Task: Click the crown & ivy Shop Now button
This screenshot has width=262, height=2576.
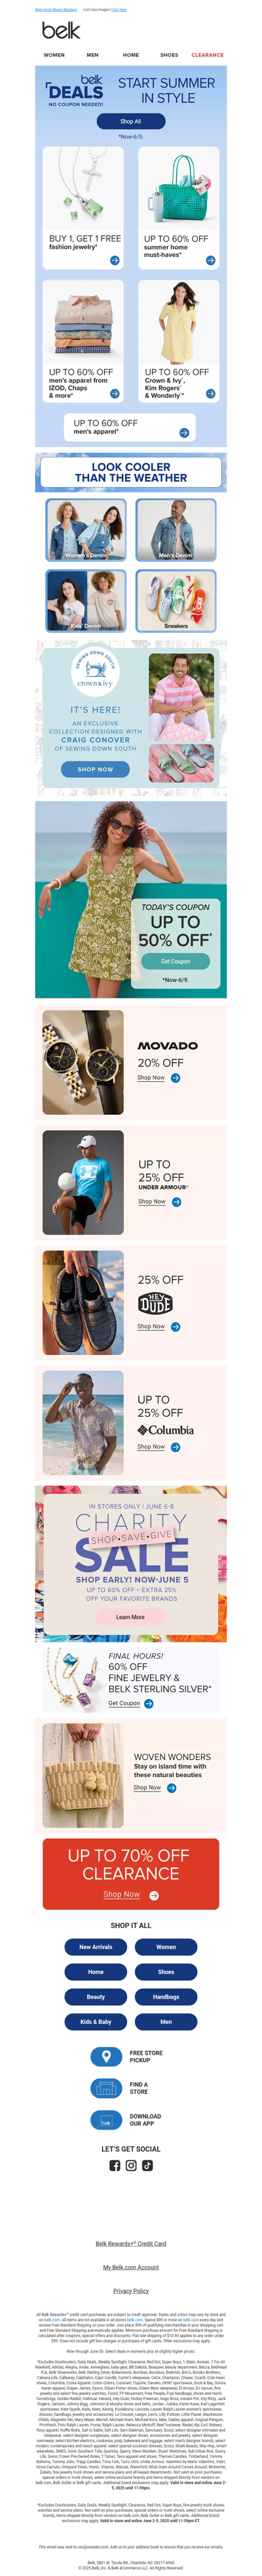Action: click(x=94, y=769)
